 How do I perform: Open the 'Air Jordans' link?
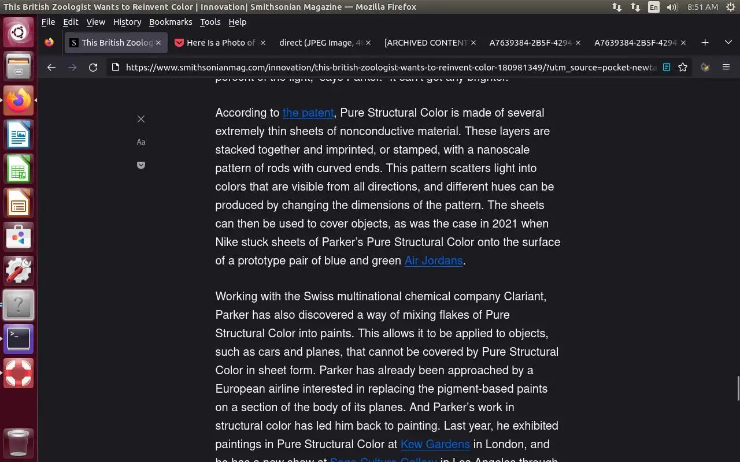pos(434,260)
